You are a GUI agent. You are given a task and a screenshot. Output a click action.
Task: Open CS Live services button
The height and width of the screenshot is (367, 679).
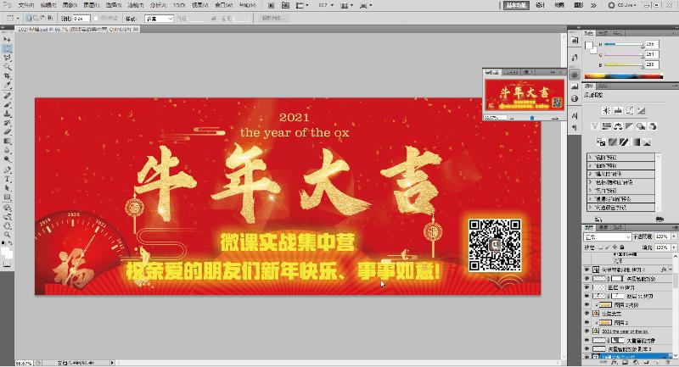pyautogui.click(x=622, y=5)
